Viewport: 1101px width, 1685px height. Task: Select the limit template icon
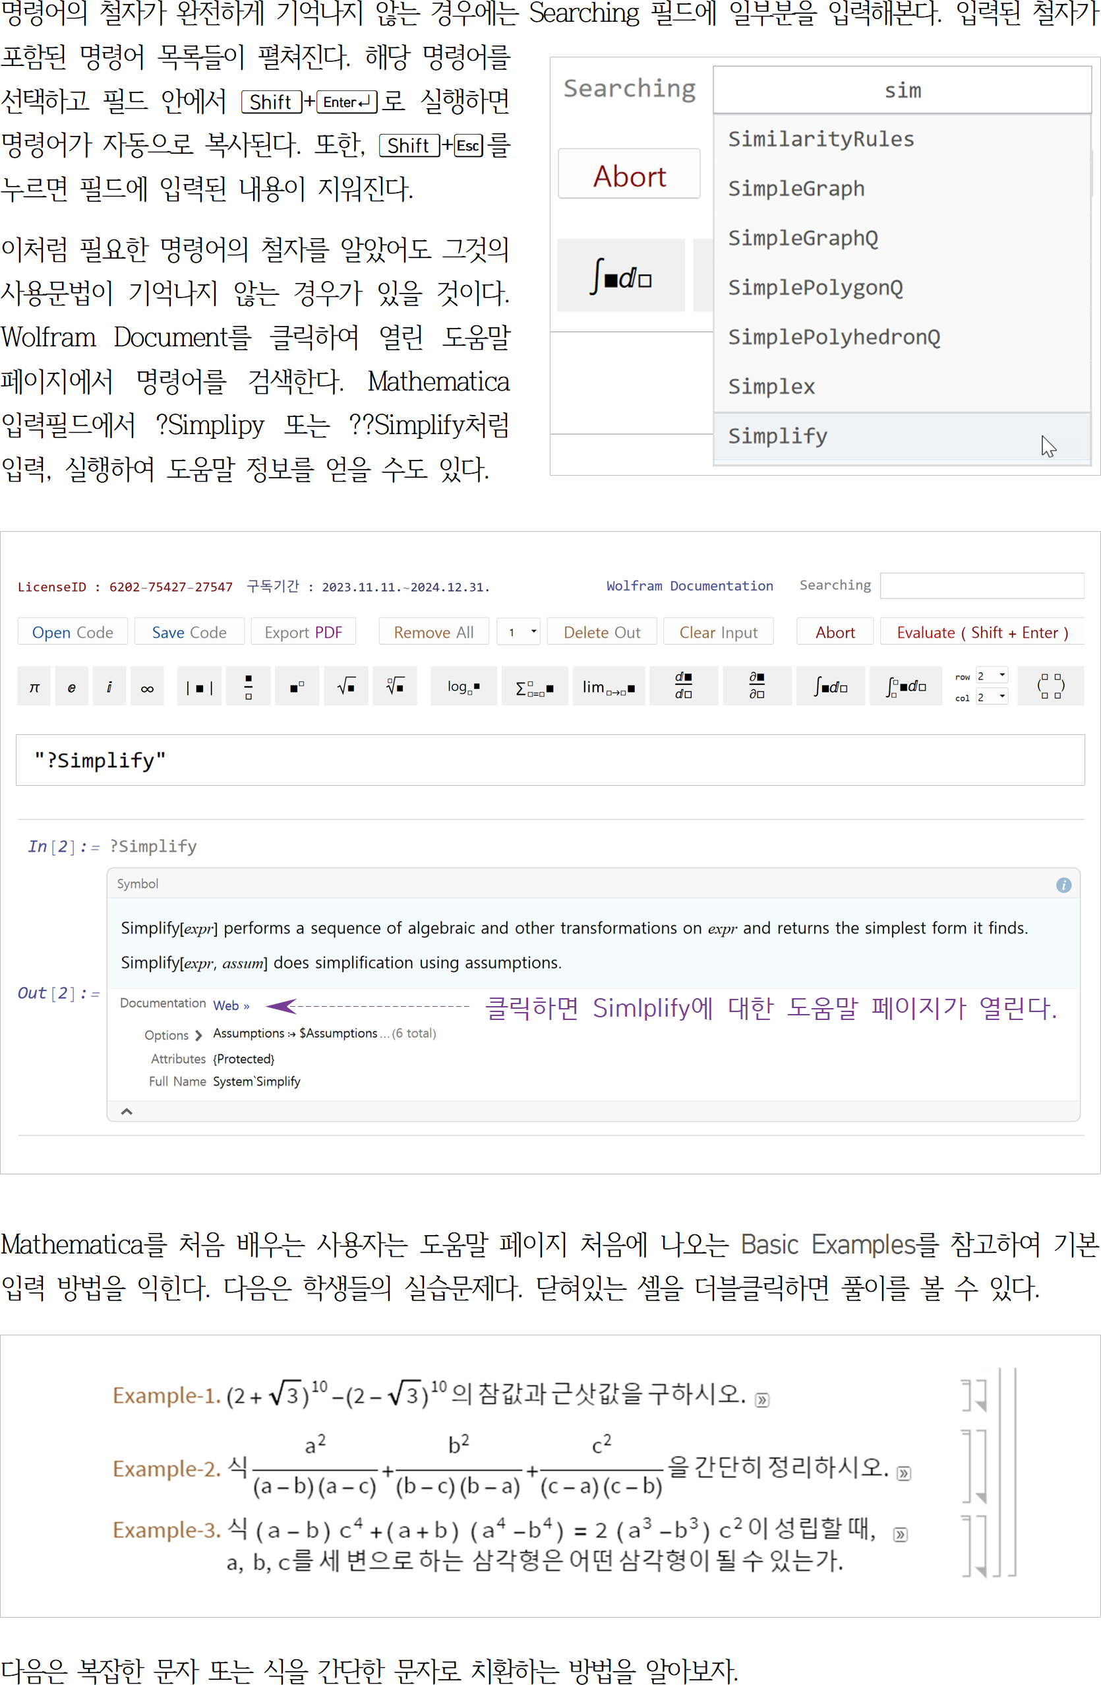(609, 685)
